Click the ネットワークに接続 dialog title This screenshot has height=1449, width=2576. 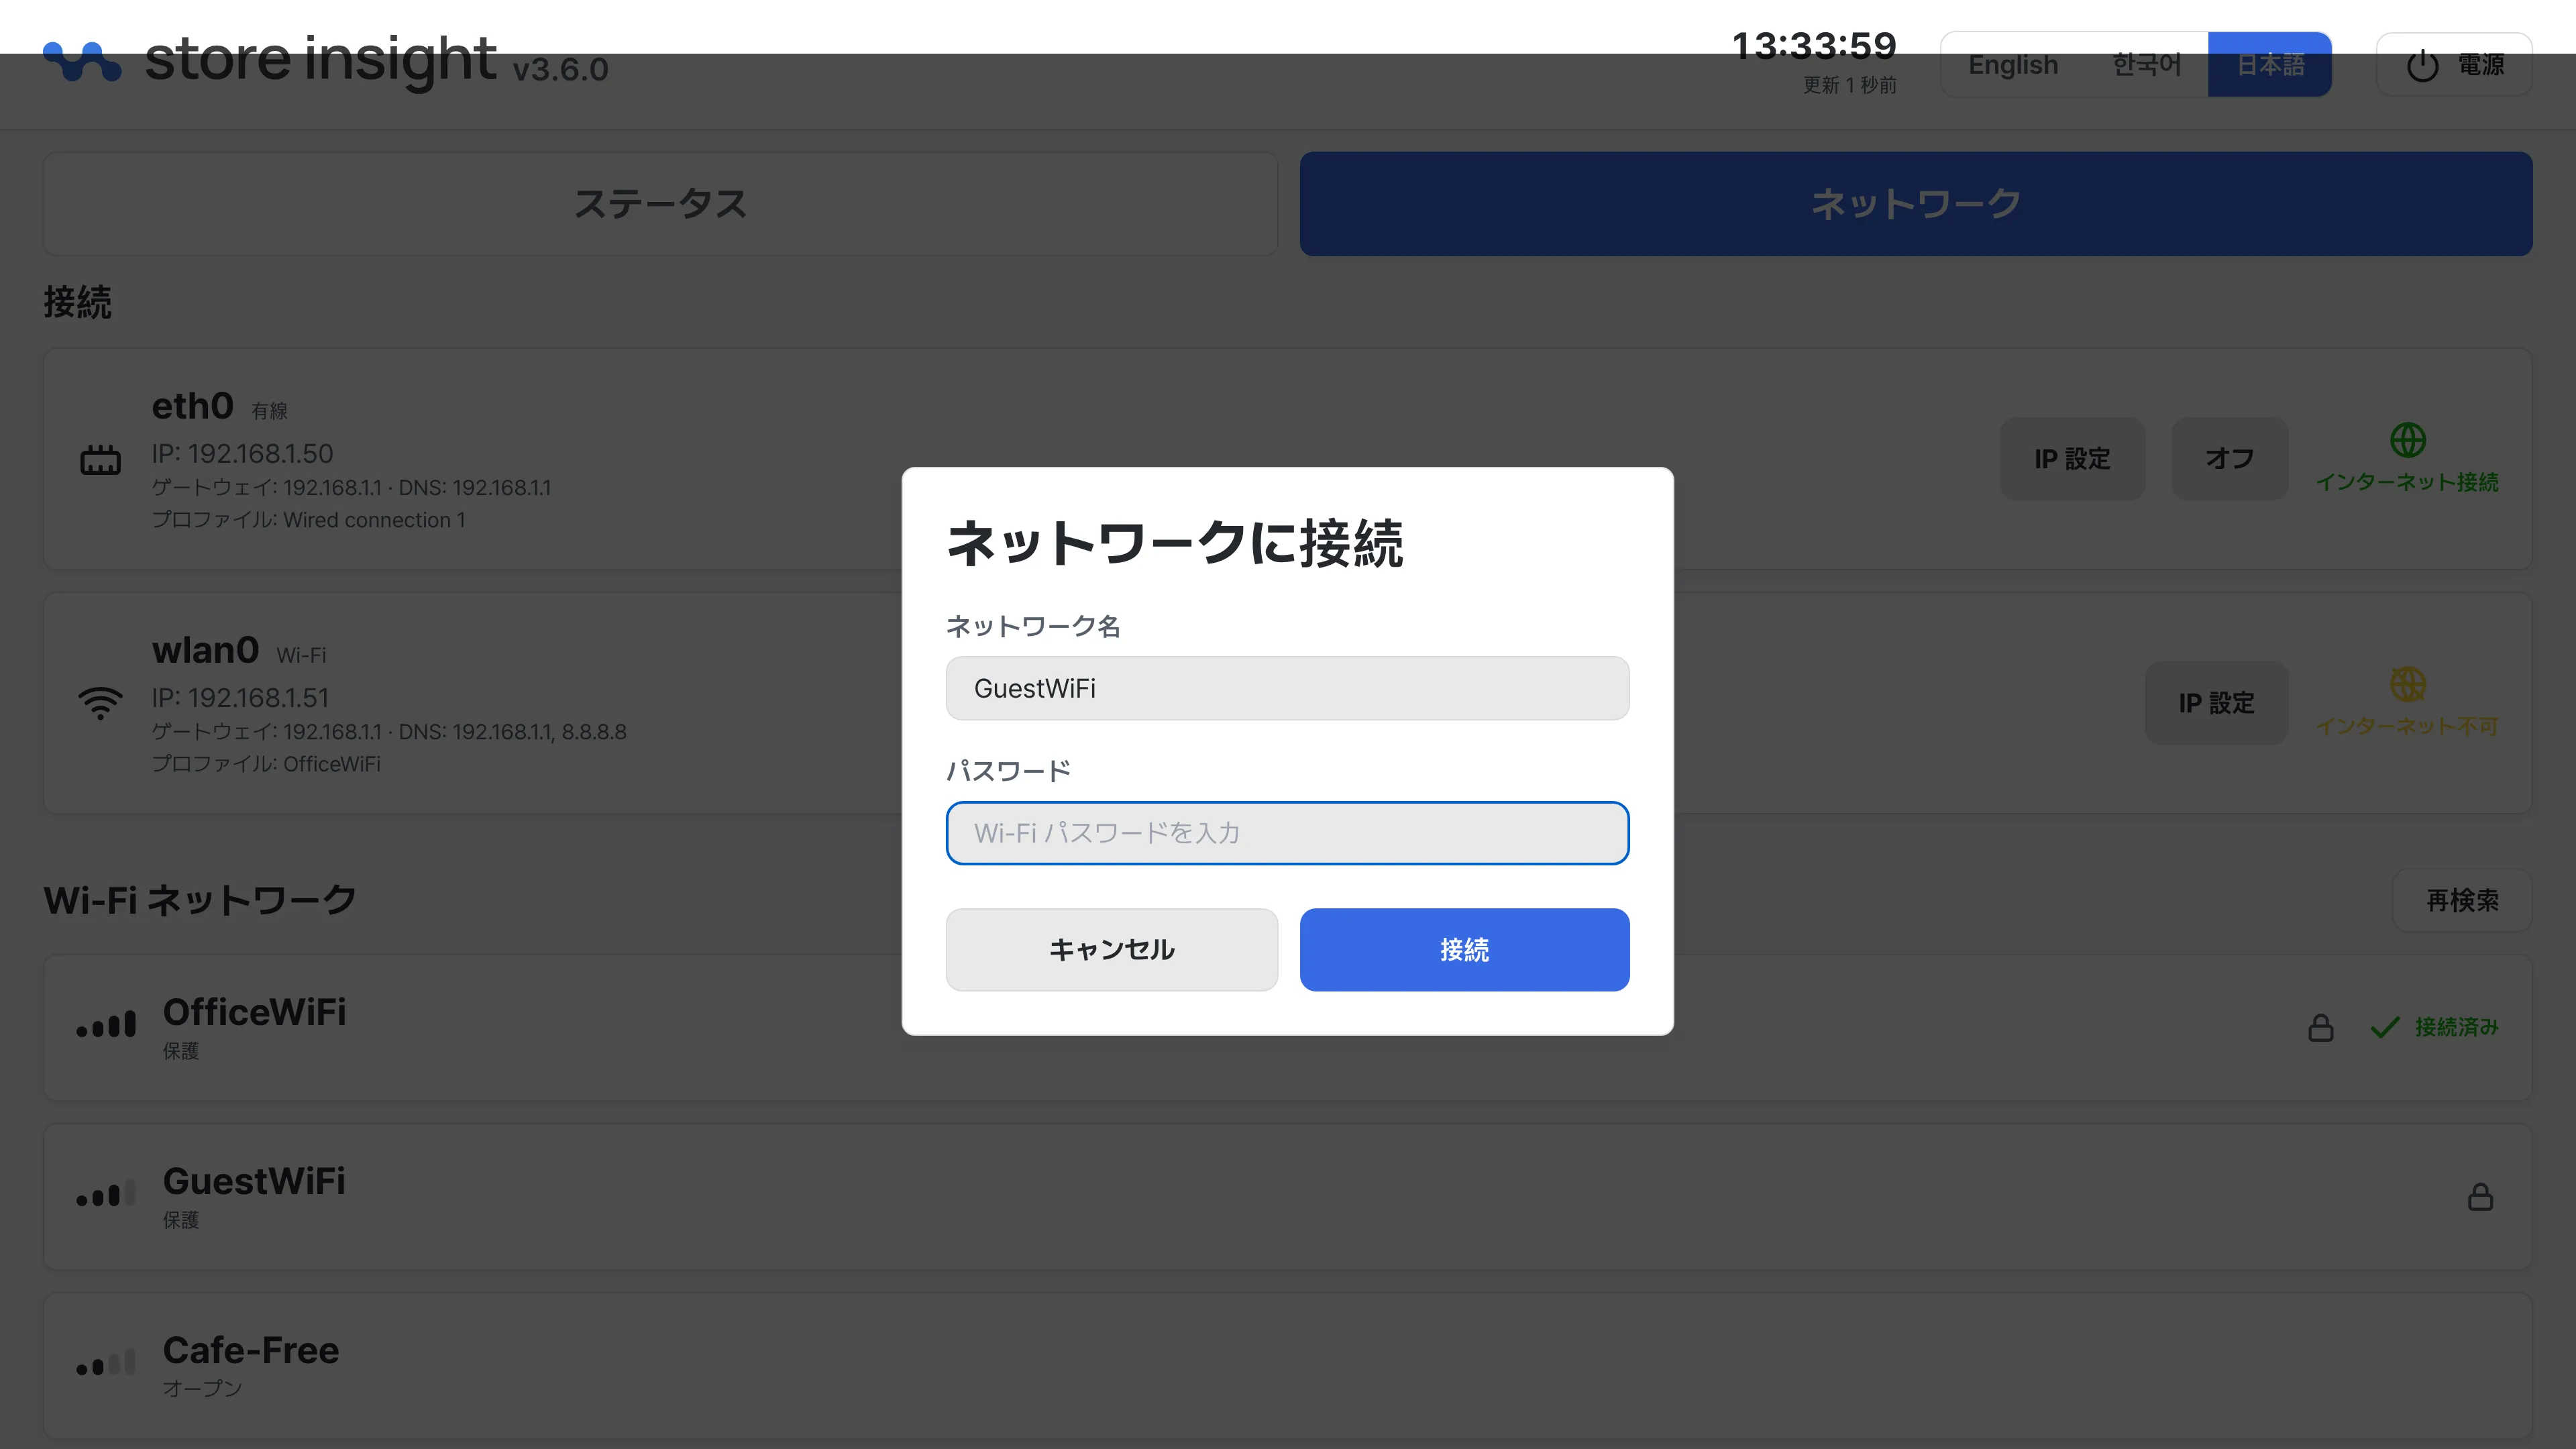click(x=1175, y=544)
